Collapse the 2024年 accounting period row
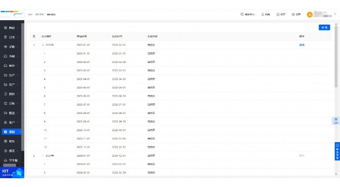Viewport: 340px width, 187px height. coord(43,156)
